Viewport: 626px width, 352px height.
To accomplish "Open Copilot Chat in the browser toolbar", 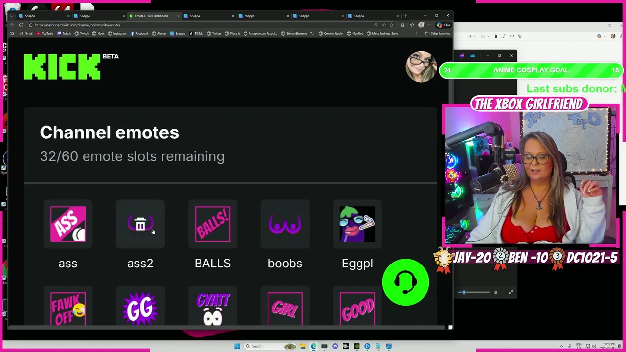I will tap(443, 25).
